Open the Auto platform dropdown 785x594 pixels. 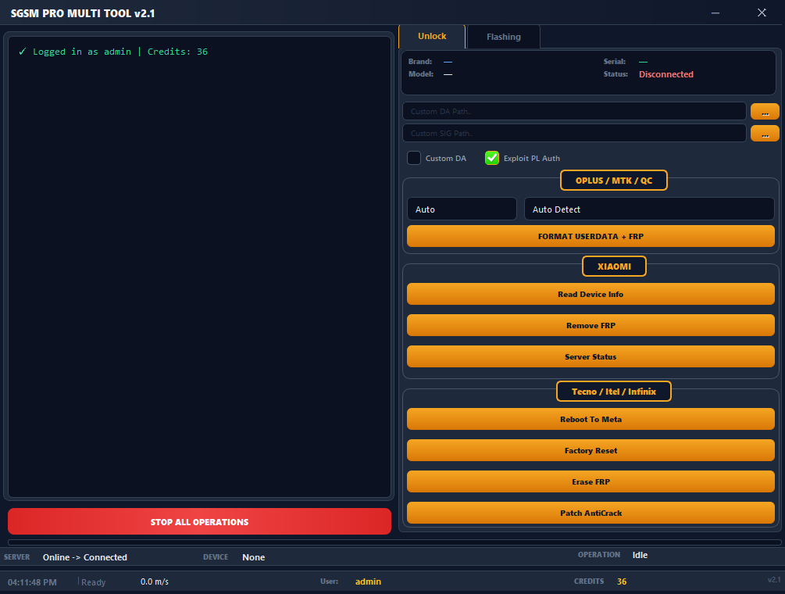pos(462,209)
